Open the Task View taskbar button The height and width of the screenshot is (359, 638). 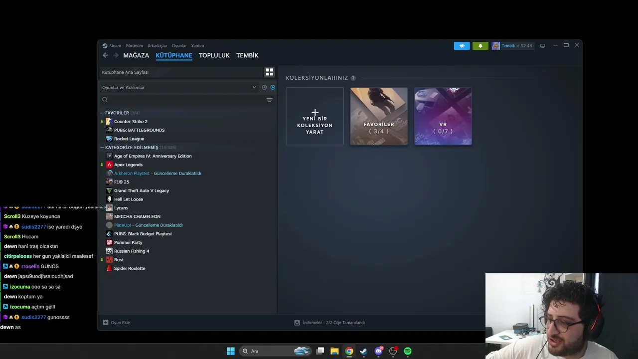click(x=320, y=351)
